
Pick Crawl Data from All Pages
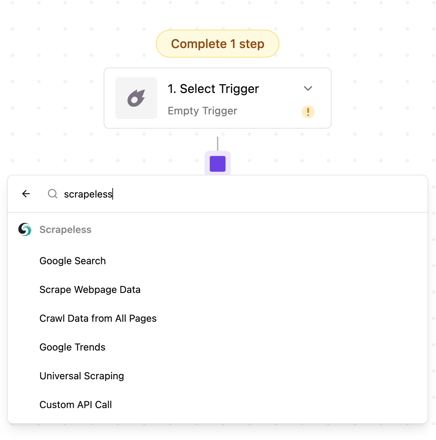(98, 318)
